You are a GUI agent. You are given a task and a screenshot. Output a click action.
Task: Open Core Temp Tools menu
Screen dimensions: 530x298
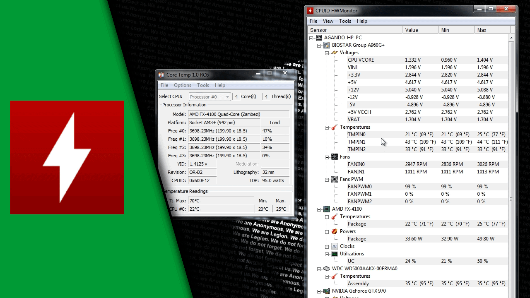203,85
